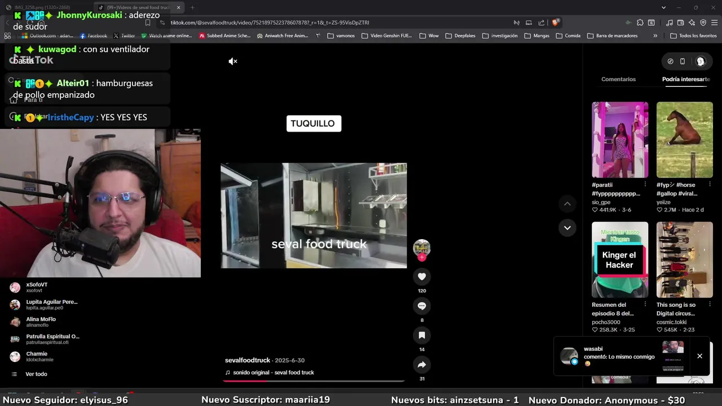Close the TikTok browser tab

[x=178, y=7]
